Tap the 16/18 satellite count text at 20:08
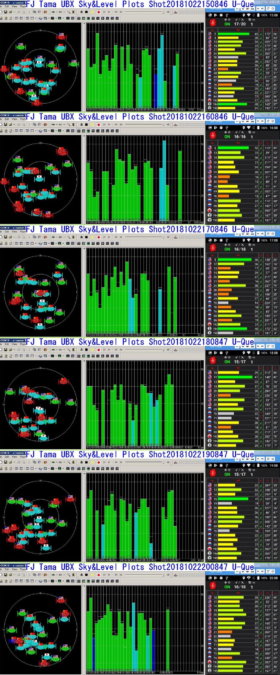 tap(240, 587)
